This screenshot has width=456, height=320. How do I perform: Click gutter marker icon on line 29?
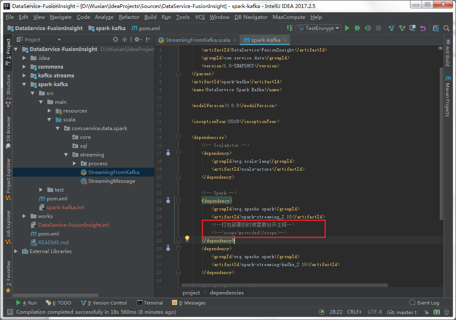[x=168, y=248]
